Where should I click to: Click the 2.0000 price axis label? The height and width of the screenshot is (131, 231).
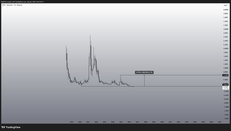click(226, 49)
